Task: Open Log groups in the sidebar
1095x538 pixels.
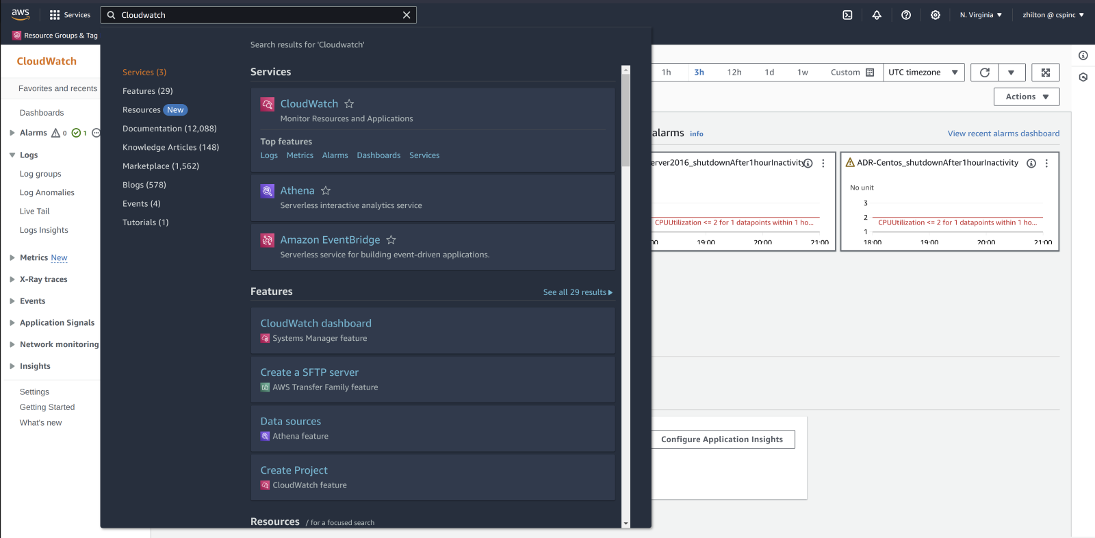Action: pos(40,174)
